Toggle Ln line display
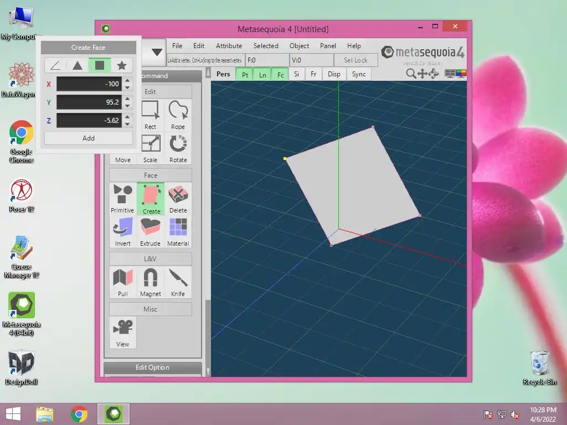This screenshot has height=425, width=567. pyautogui.click(x=262, y=75)
